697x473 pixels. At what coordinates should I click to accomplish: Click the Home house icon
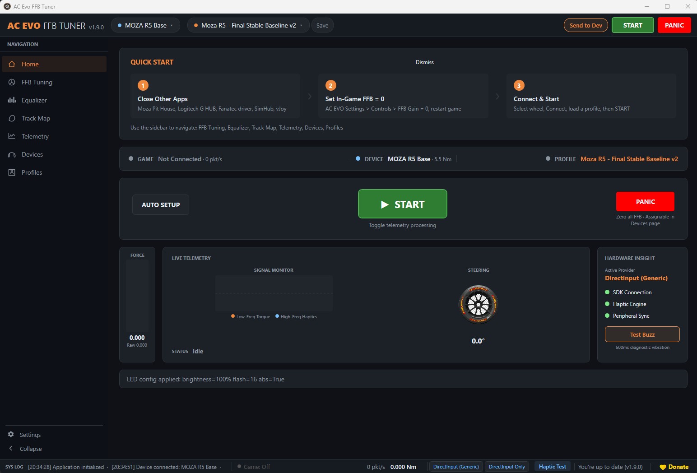pos(12,64)
